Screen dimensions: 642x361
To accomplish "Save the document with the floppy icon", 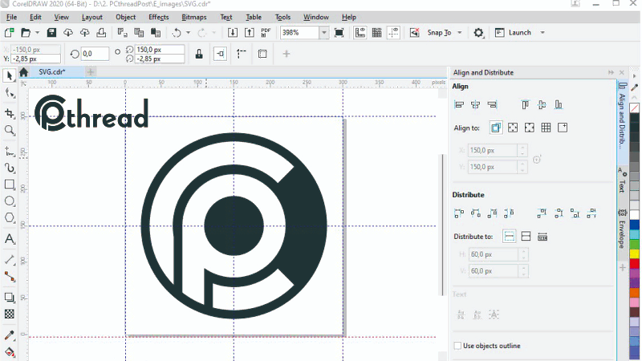I will (51, 33).
